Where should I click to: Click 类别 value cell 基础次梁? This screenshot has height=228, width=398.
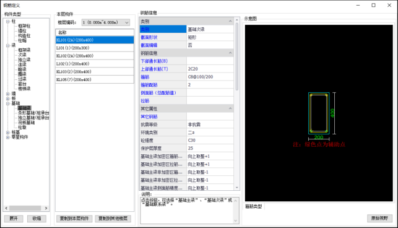(210, 29)
